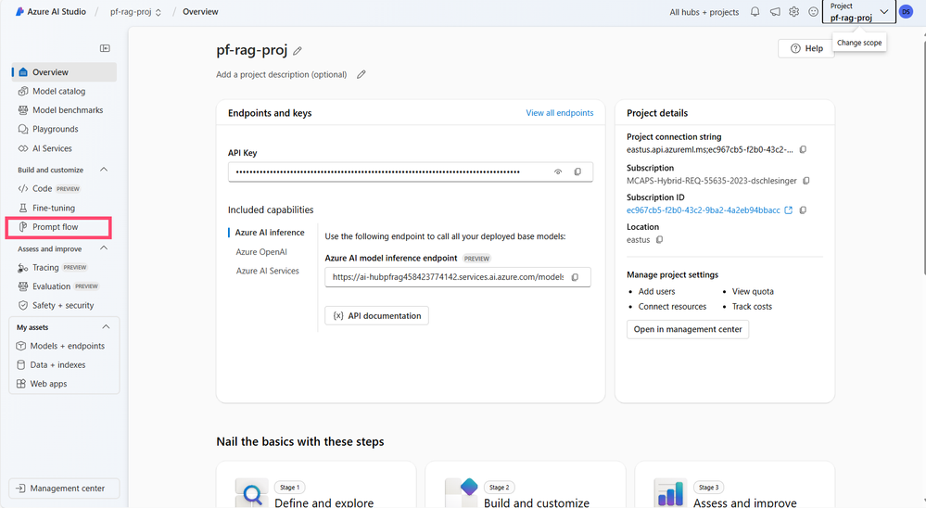Click View all endpoints link
926x508 pixels.
[559, 113]
